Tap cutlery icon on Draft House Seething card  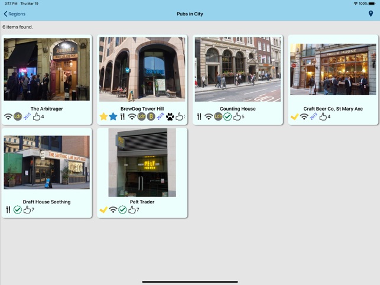click(8, 210)
